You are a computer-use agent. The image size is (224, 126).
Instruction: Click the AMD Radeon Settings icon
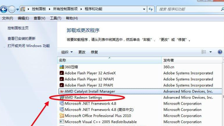click(x=62, y=98)
